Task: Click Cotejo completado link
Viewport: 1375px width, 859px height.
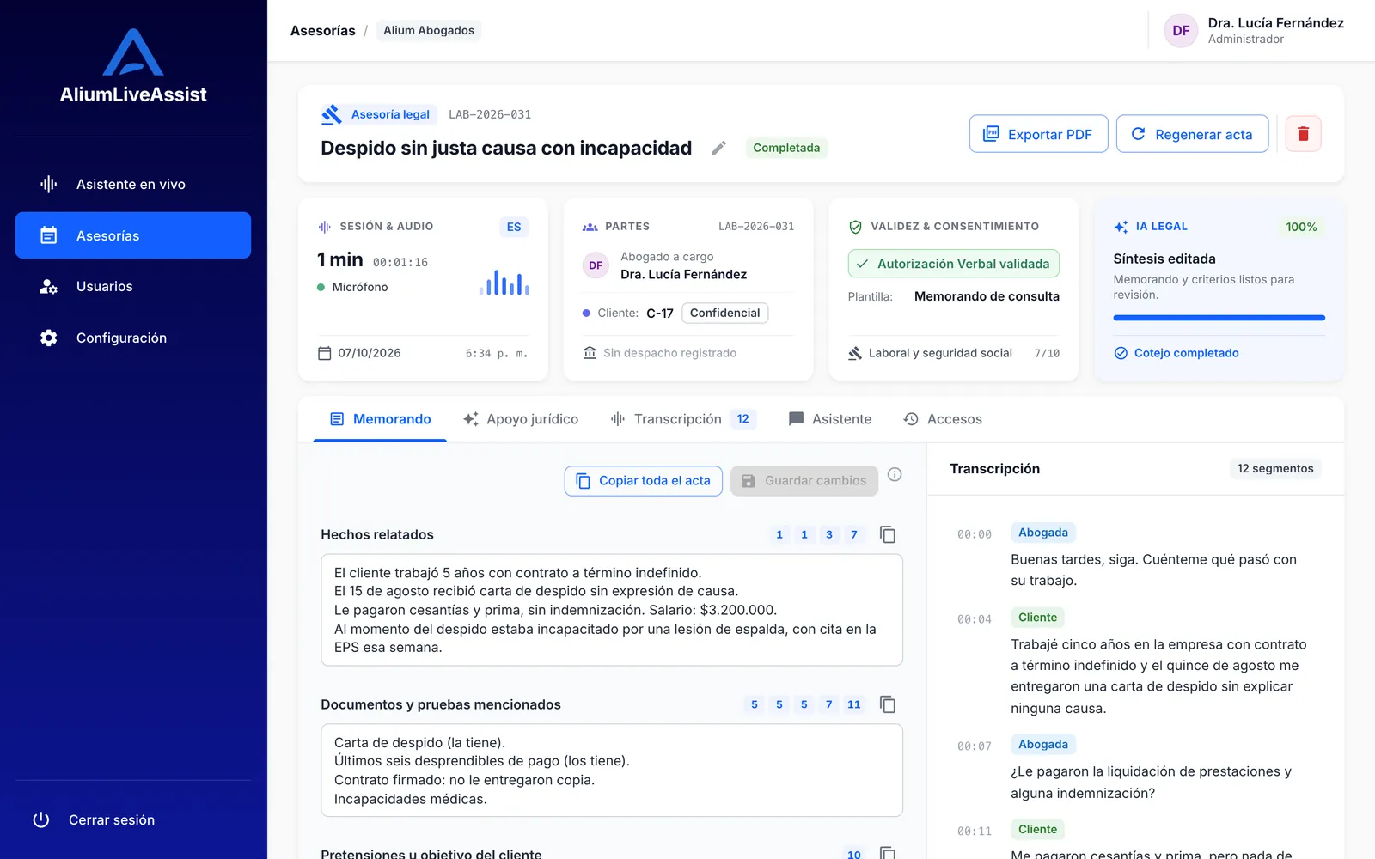Action: tap(1176, 353)
